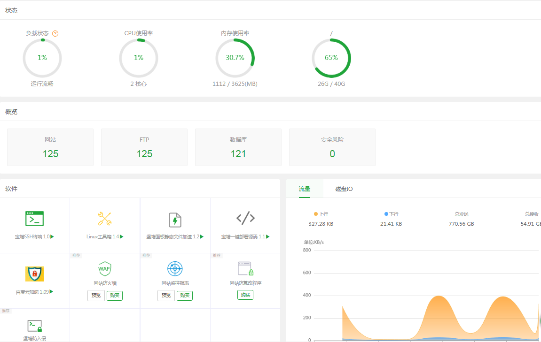Click the blue 下行 legend dot
Image resolution: width=541 pixels, height=342 pixels.
point(386,214)
